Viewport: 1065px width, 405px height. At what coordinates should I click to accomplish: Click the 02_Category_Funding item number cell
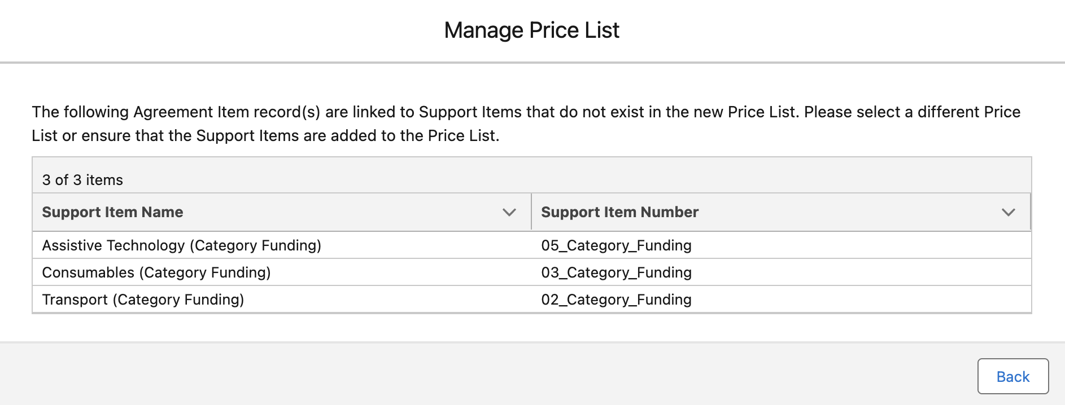click(x=616, y=300)
